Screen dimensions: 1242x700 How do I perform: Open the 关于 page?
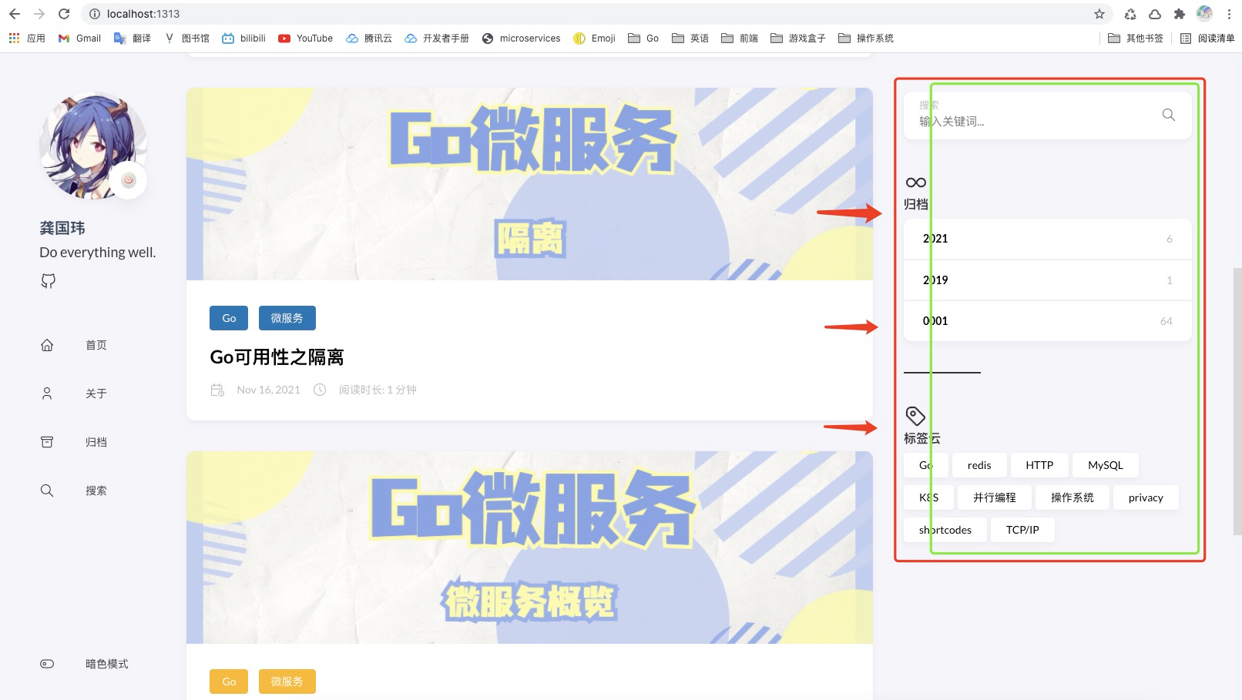96,394
